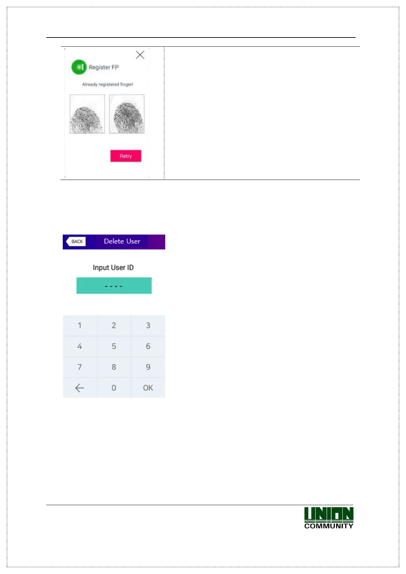This screenshot has height=574, width=406.
Task: Tap keypad digit 4
Action: pyautogui.click(x=80, y=346)
